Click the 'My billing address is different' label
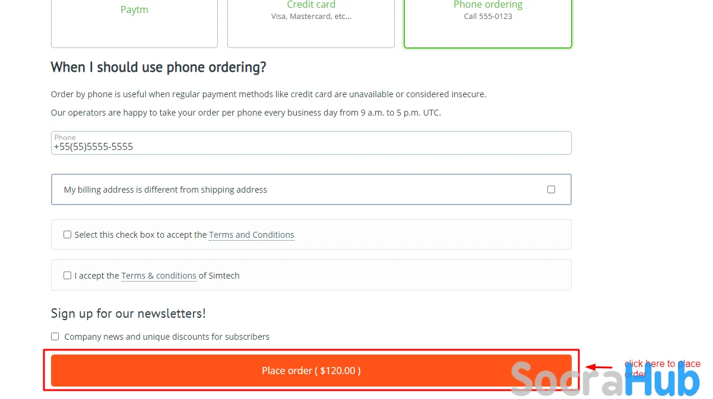This screenshot has width=713, height=399. click(x=166, y=190)
